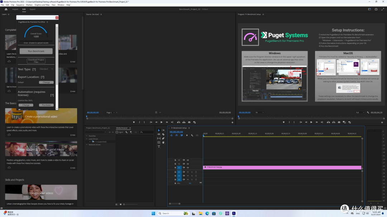Open Media Browser file type filter
This screenshot has width=387, height=217.
(131, 132)
